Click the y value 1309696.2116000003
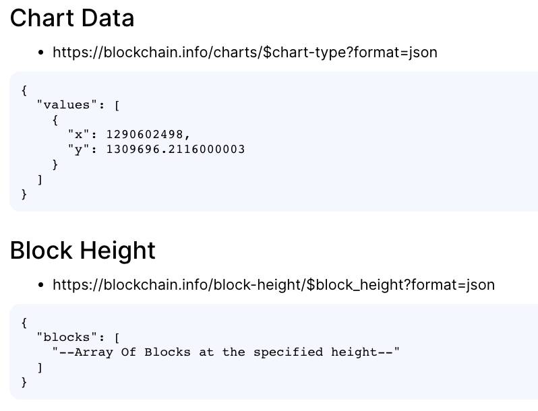The height and width of the screenshot is (411, 538). (x=175, y=149)
